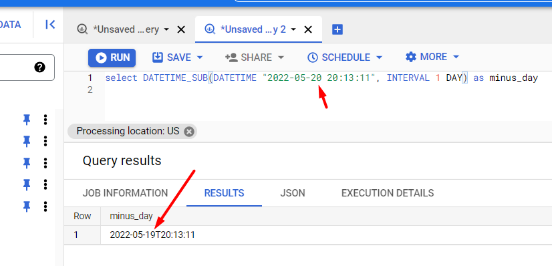The height and width of the screenshot is (266, 552).
Task: Open the Unsaved query 2 tab dropdown arrow
Action: click(293, 29)
